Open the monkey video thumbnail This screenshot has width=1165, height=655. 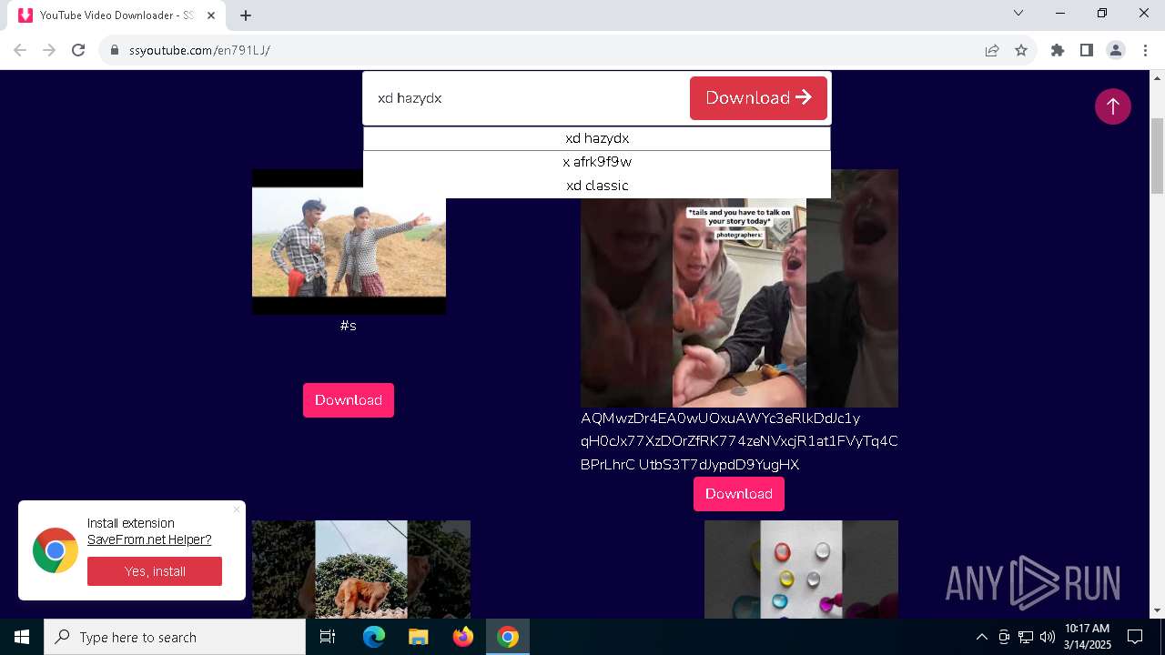(x=361, y=569)
